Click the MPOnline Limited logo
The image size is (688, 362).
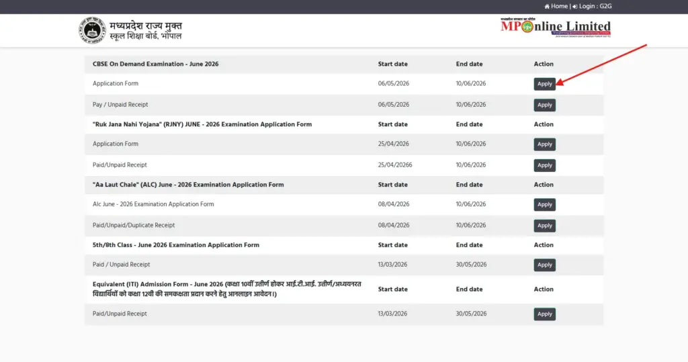pyautogui.click(x=556, y=28)
